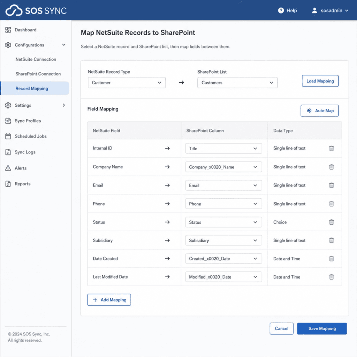The width and height of the screenshot is (357, 357).
Task: Open the Modified_x0020_Date column dropdown
Action: 223,277
